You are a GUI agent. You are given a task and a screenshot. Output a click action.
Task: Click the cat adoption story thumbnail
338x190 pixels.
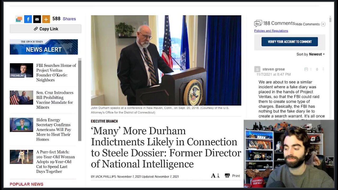(21, 157)
